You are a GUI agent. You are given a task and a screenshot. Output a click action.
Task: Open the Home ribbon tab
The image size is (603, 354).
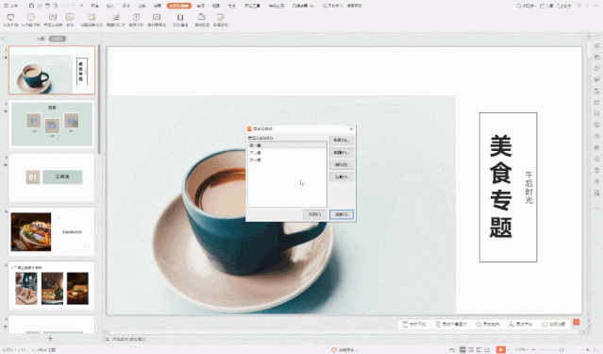(94, 6)
